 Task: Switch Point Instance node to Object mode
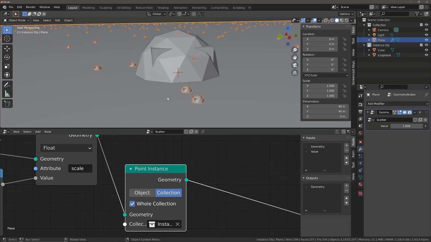click(142, 193)
